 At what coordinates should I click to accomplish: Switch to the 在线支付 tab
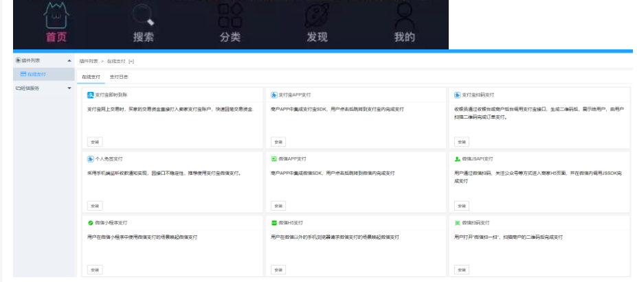click(x=91, y=77)
